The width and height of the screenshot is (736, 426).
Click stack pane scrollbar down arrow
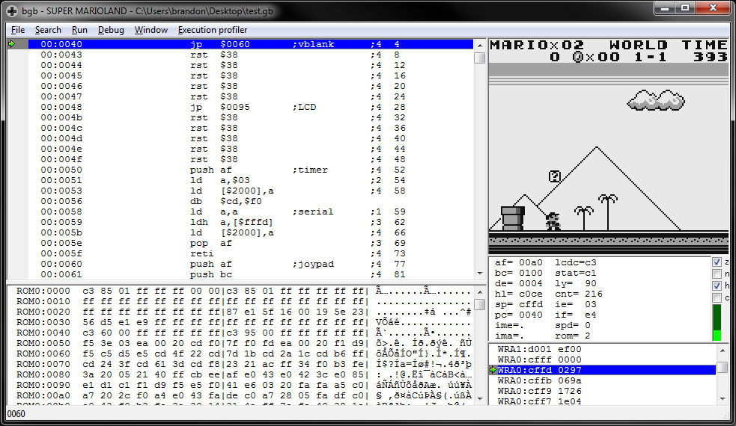click(x=723, y=399)
